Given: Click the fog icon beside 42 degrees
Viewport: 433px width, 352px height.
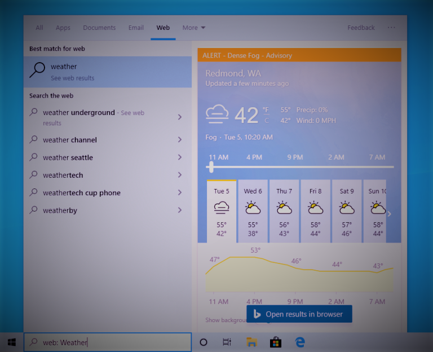Looking at the screenshot, I should coord(217,114).
